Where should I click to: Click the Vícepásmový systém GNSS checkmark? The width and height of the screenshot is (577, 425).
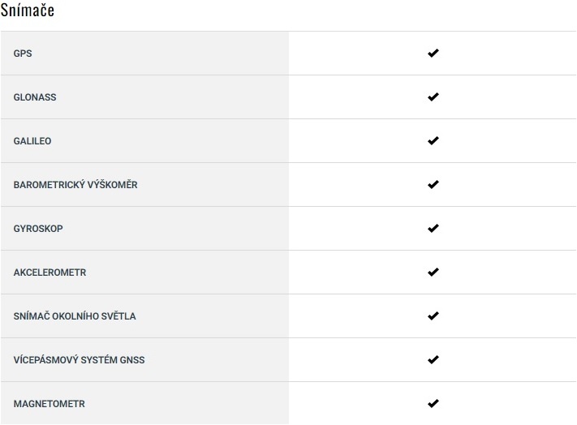point(433,360)
